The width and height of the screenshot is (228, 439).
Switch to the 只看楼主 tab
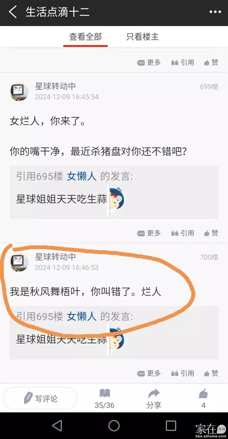pyautogui.click(x=142, y=37)
